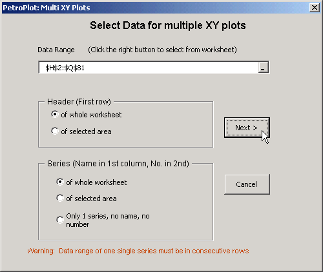This screenshot has width=323, height=272.
Task: Choose Series 'of selected area' radio circle
Action: pyautogui.click(x=60, y=198)
